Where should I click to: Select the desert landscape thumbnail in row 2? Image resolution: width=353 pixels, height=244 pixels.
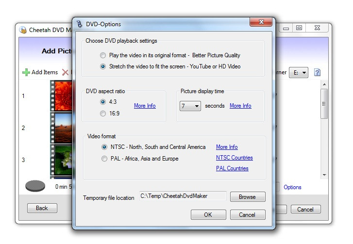[61, 128]
